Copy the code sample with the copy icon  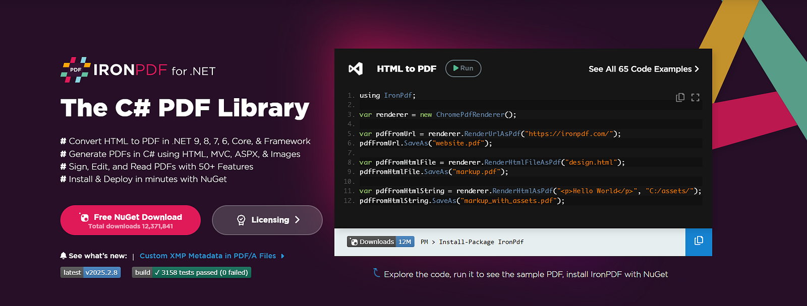pyautogui.click(x=680, y=97)
